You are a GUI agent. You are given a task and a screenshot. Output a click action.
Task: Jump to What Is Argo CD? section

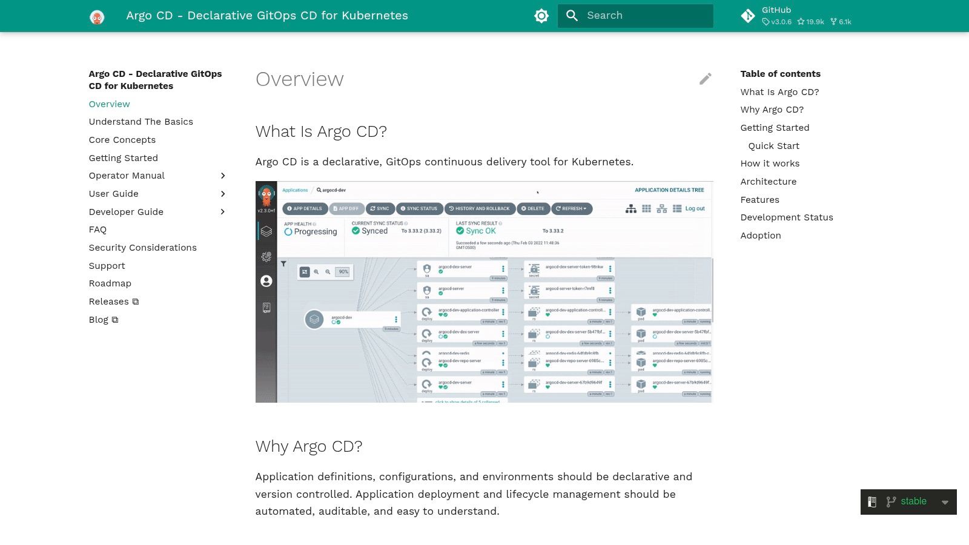tap(779, 92)
